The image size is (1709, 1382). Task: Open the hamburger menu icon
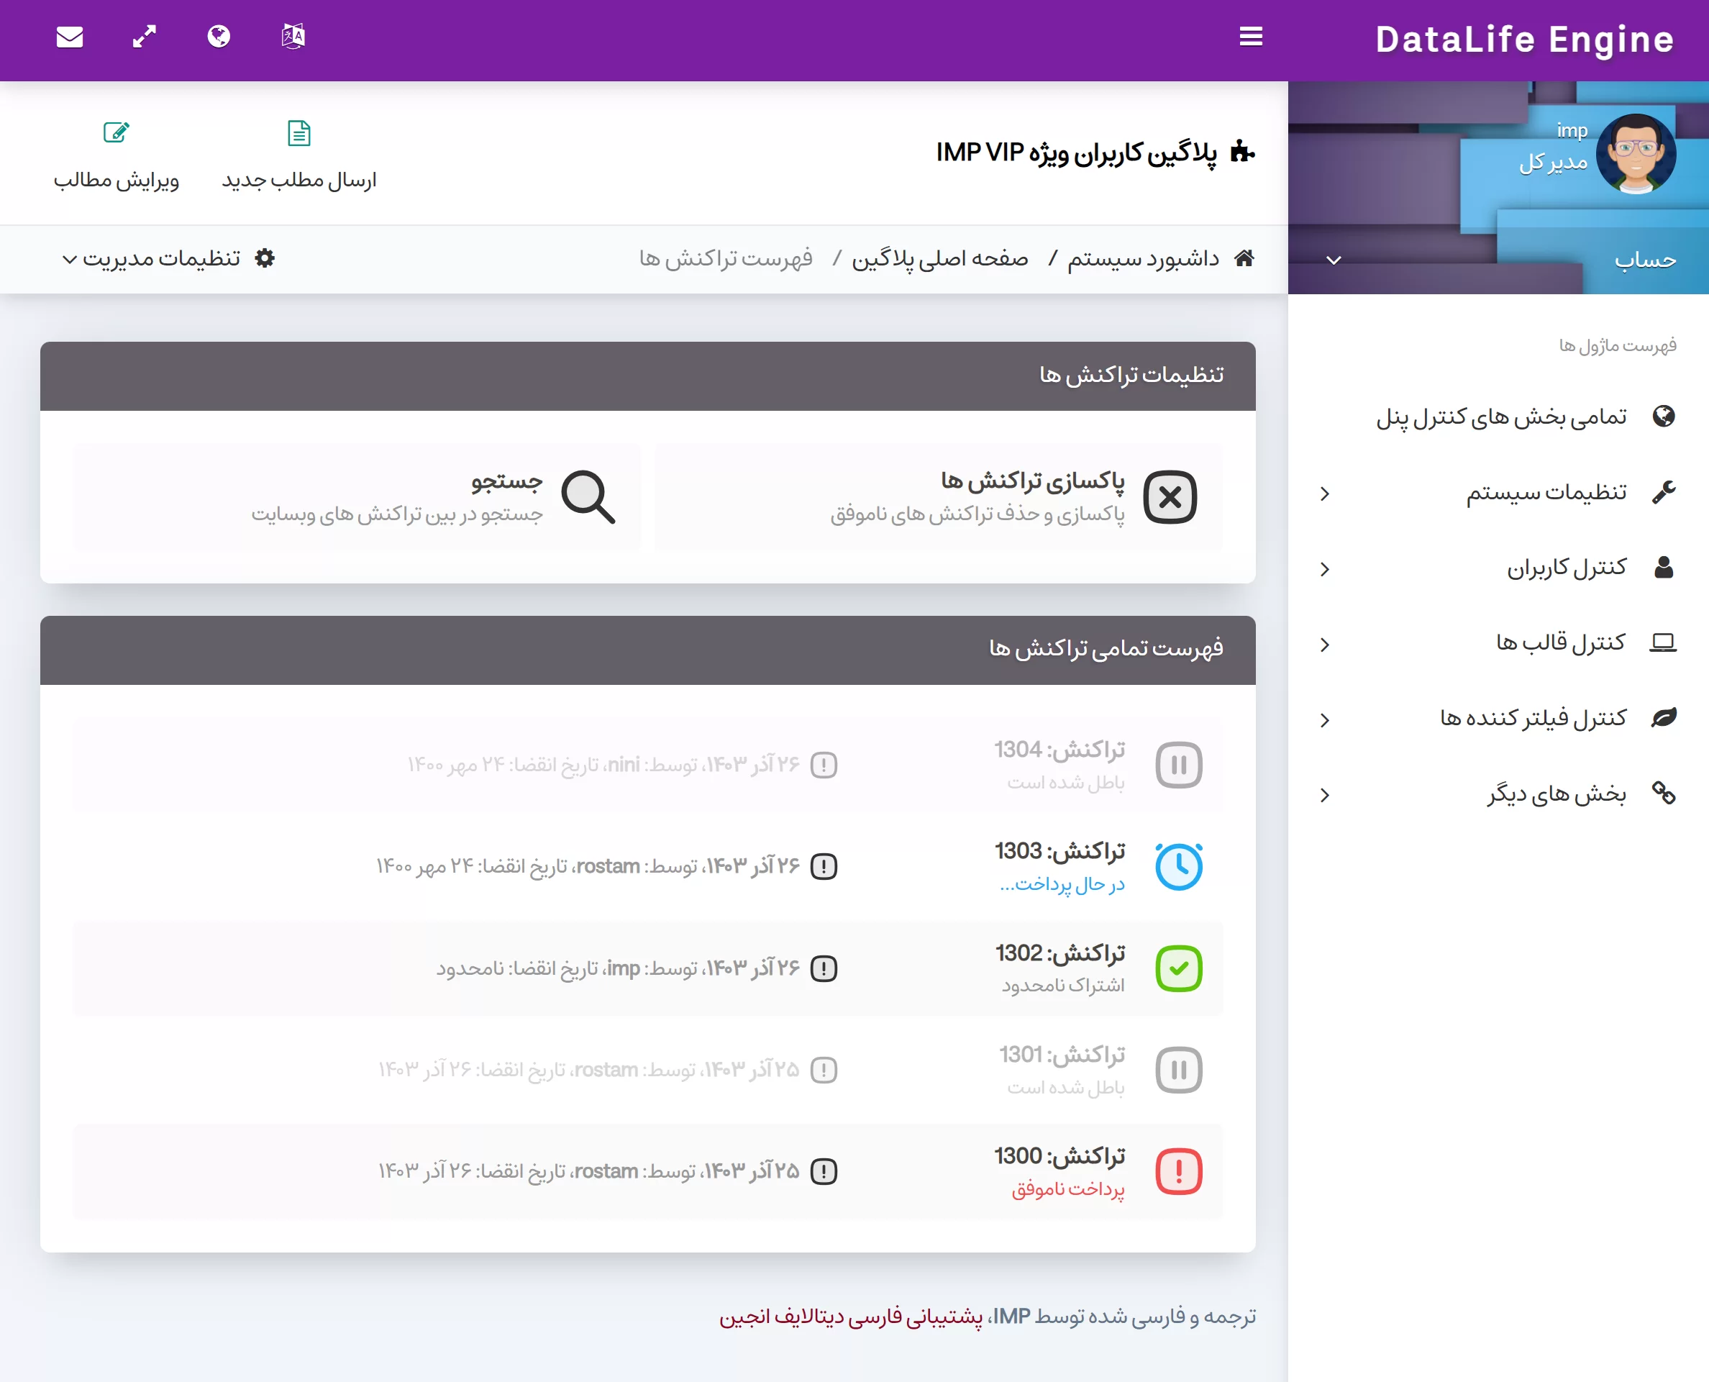tap(1251, 37)
